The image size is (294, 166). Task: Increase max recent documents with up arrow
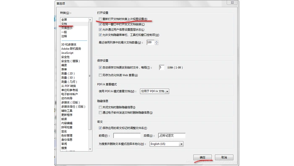pos(157,41)
